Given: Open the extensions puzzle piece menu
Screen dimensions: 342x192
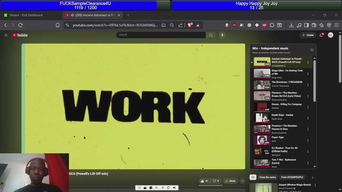Looking at the screenshot, I should [x=272, y=25].
